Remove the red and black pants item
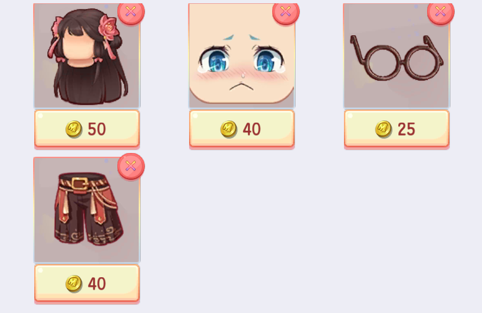The width and height of the screenshot is (482, 313). click(131, 166)
